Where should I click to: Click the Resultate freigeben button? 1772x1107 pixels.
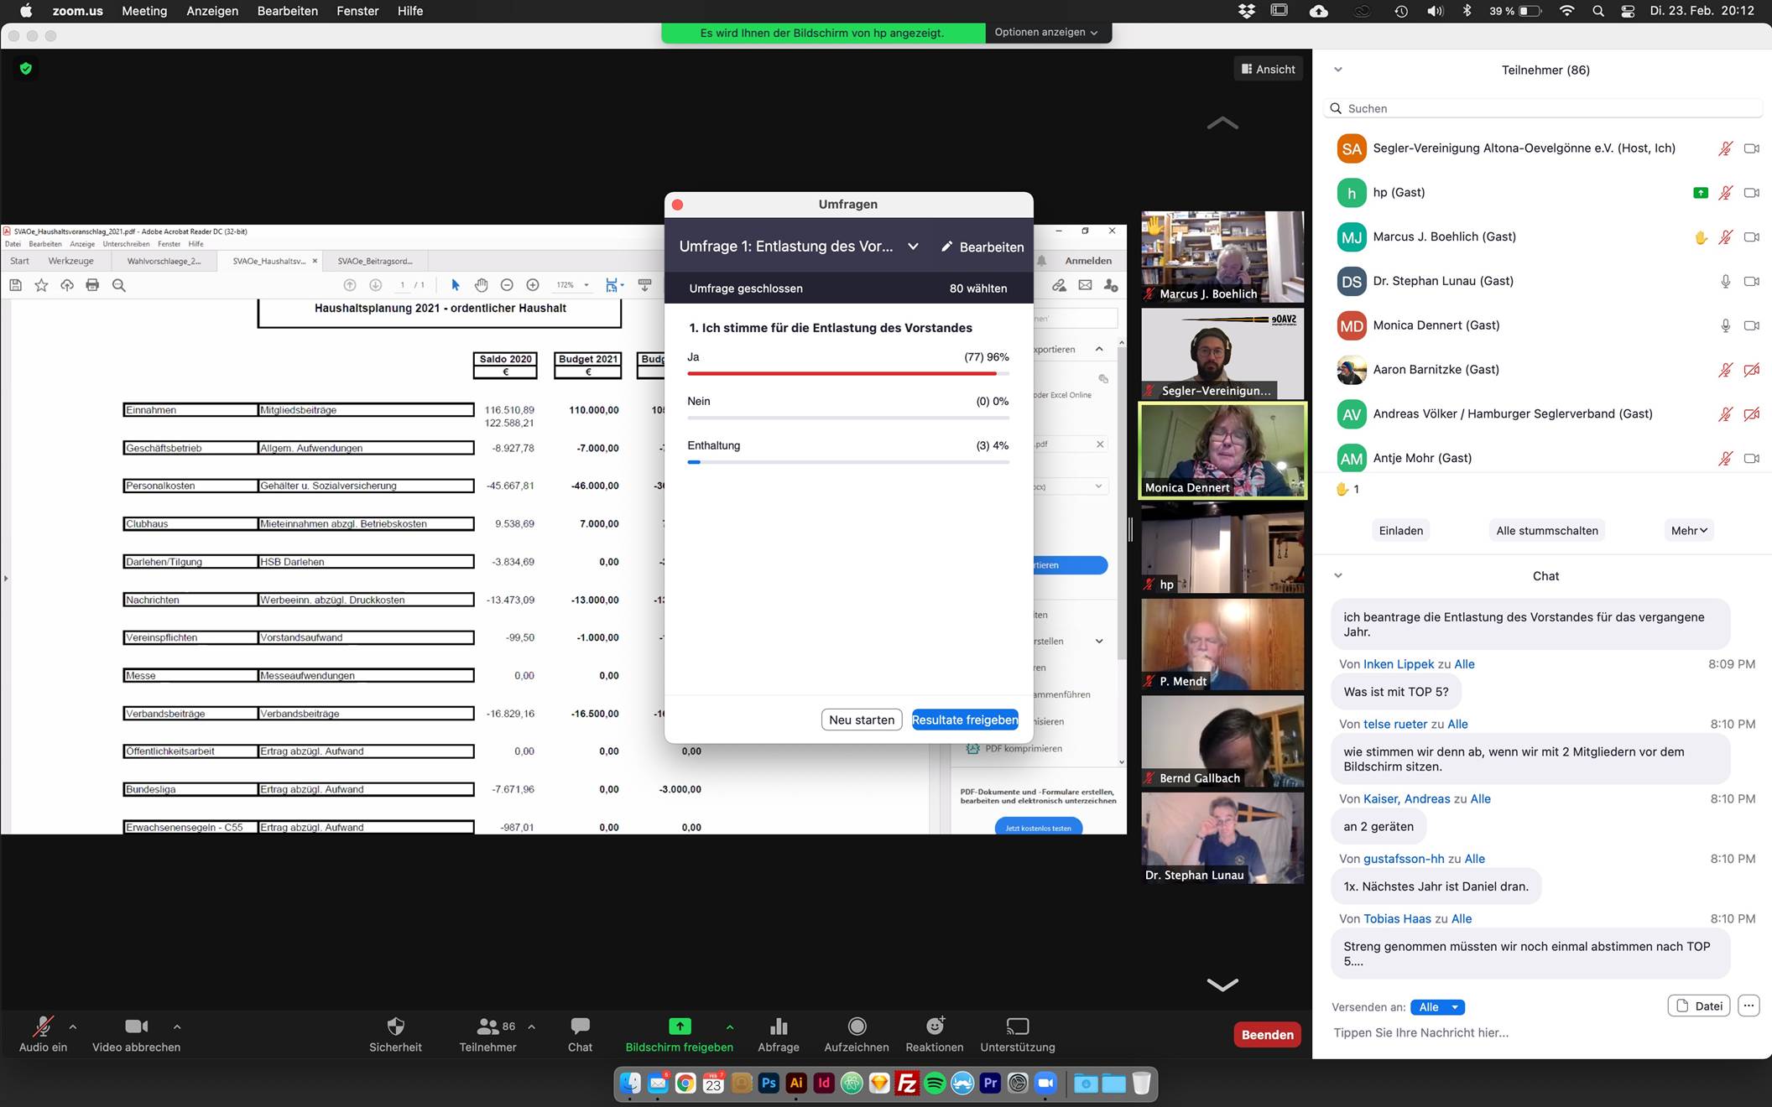(x=965, y=720)
